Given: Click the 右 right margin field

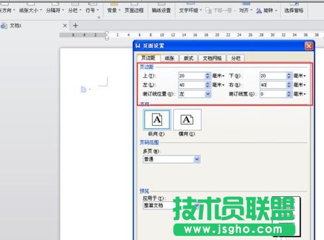Looking at the screenshot, I should pos(273,85).
